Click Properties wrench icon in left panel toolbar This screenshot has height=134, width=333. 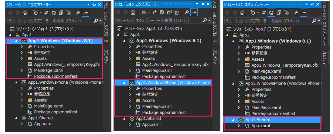coord(78,13)
